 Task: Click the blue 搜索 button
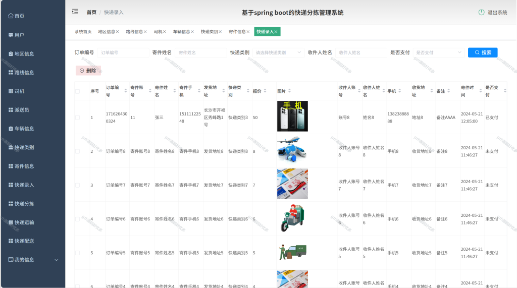(483, 52)
